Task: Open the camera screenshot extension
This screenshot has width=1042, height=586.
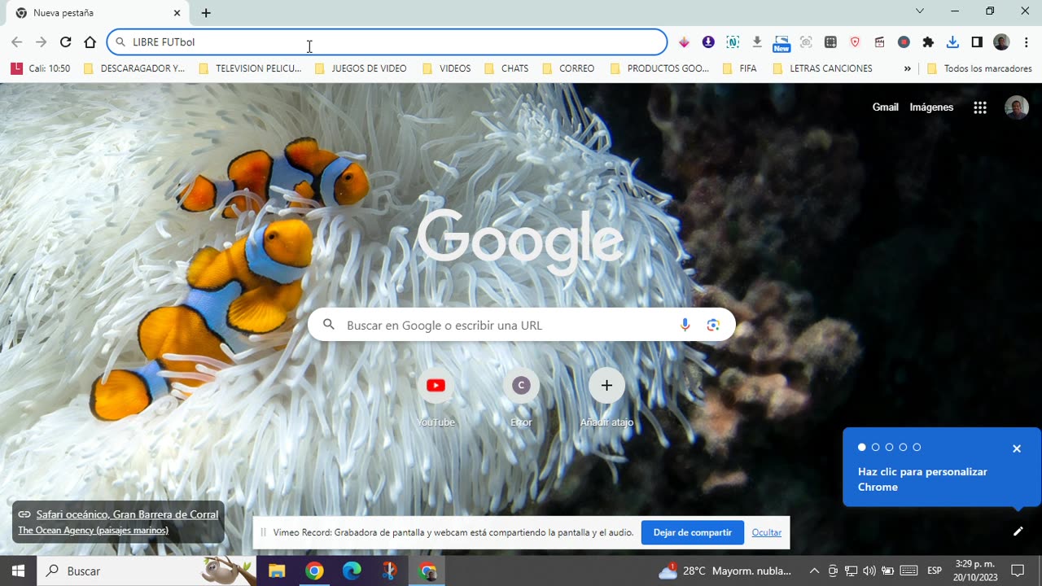Action: 806,42
